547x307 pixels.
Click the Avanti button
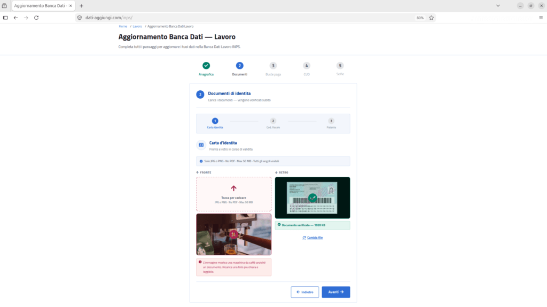336,293
